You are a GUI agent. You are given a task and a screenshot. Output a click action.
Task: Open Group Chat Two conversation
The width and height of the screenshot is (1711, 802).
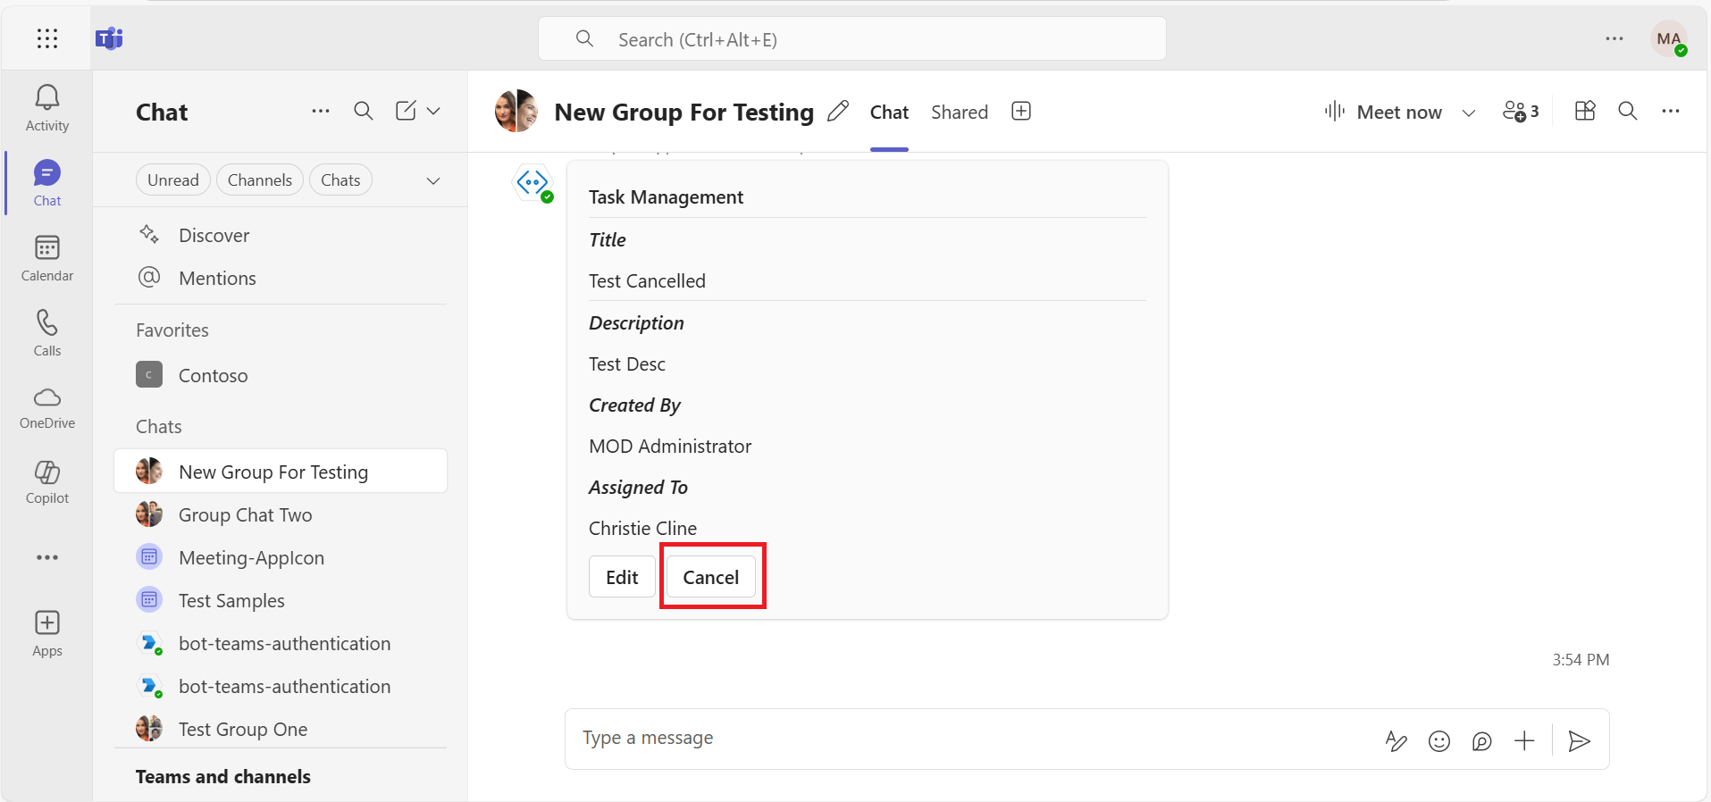280,514
